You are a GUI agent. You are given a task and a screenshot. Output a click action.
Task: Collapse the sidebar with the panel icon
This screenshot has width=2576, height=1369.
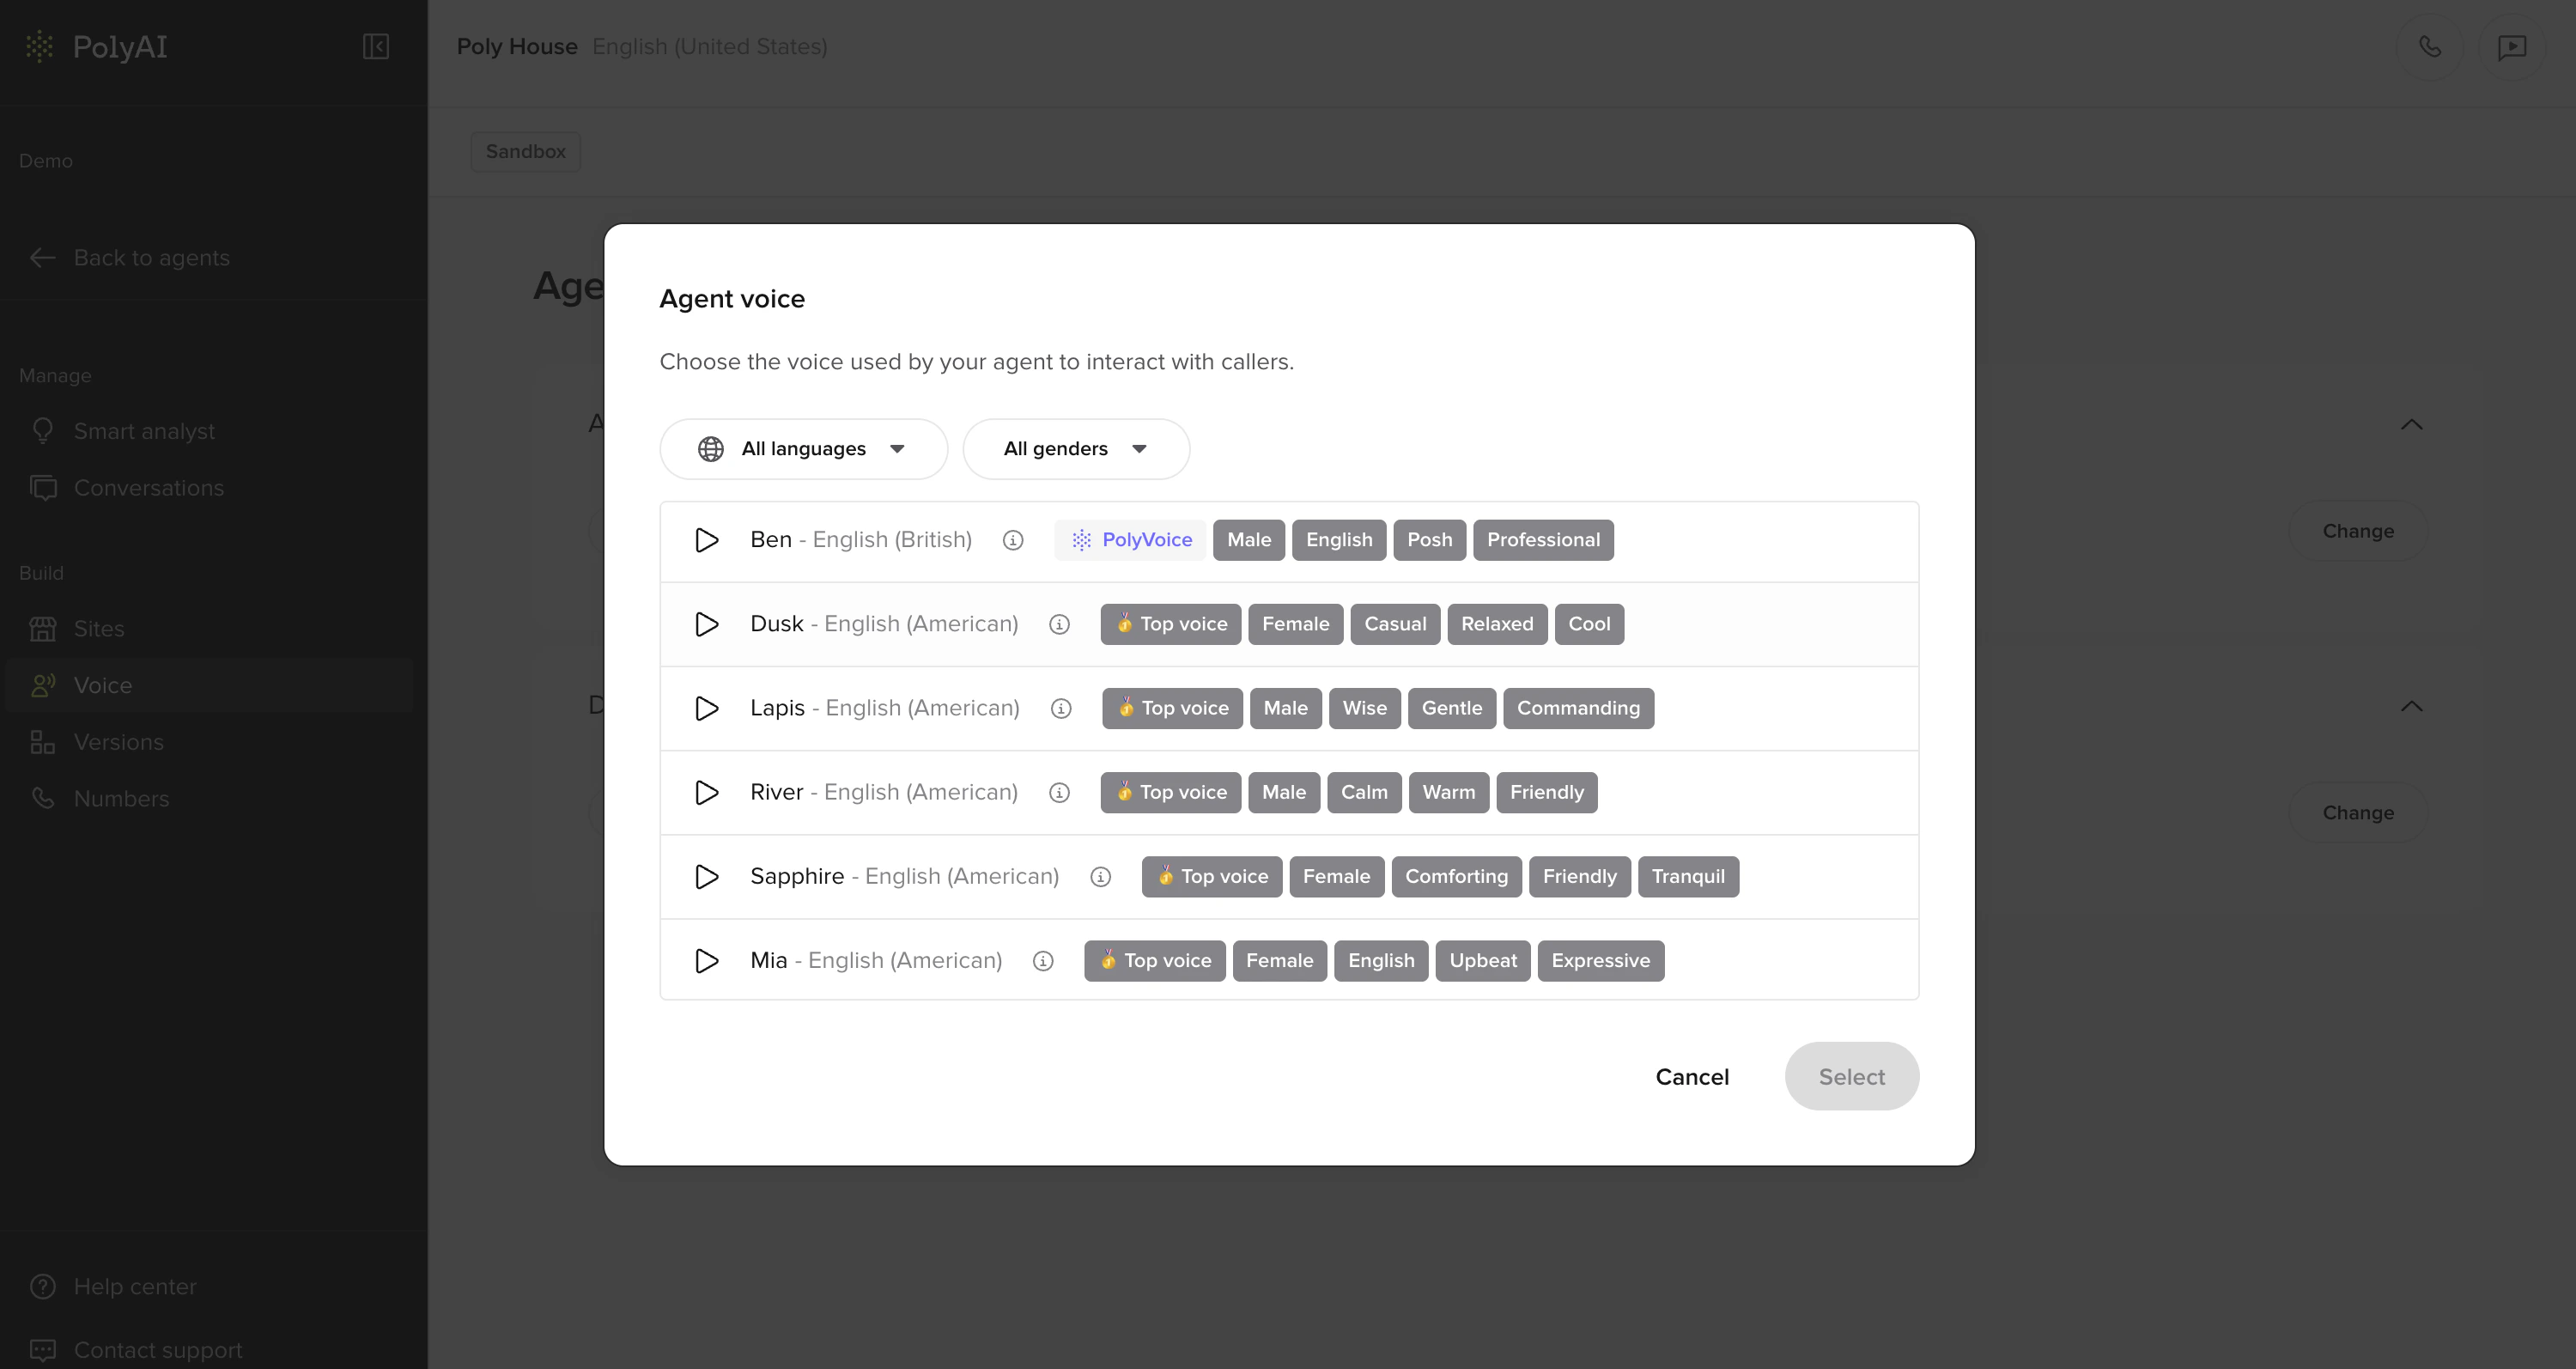(x=376, y=46)
